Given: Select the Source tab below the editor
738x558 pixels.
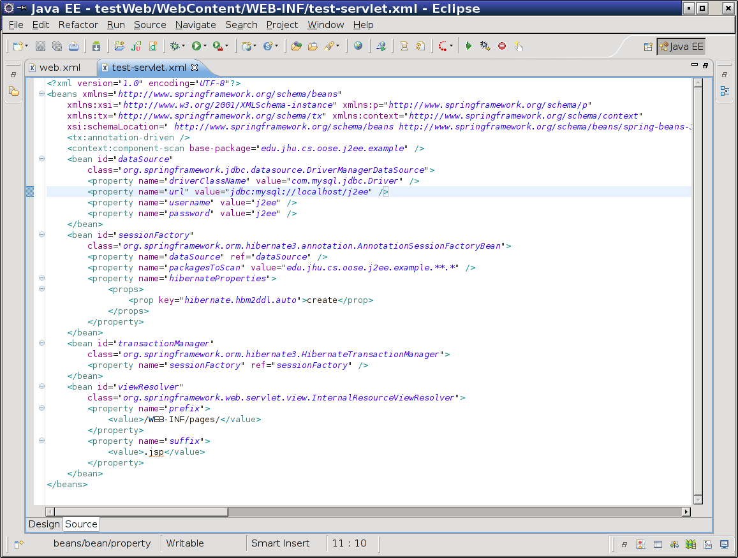Looking at the screenshot, I should coord(81,524).
